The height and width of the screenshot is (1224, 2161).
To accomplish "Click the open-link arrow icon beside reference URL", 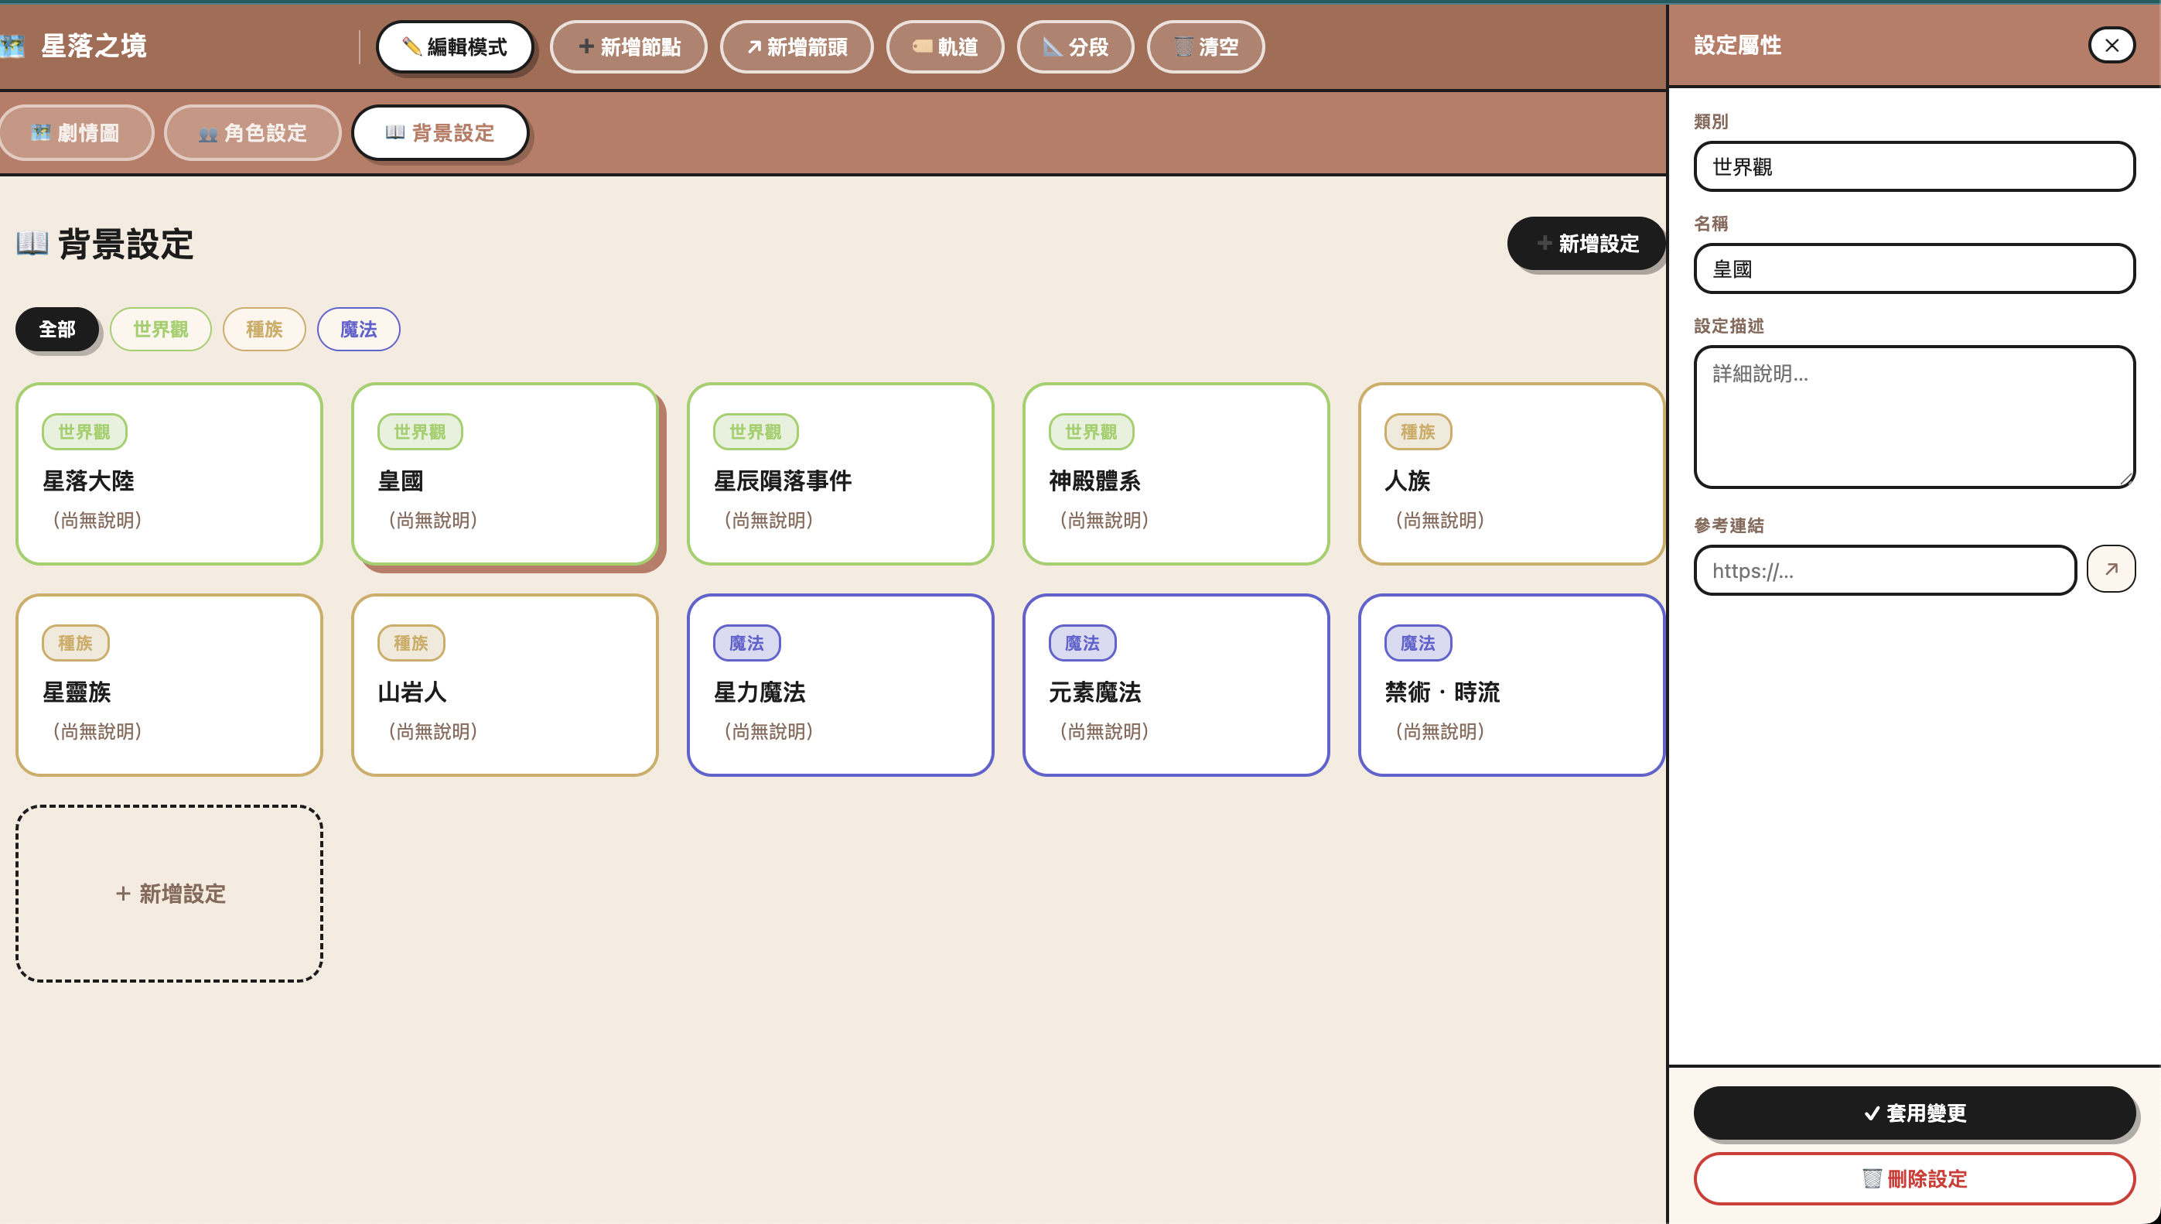I will tap(2110, 569).
